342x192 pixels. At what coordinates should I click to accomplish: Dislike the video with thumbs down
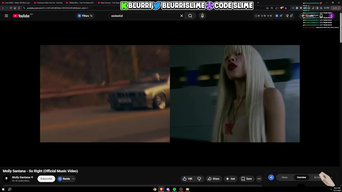pyautogui.click(x=199, y=179)
